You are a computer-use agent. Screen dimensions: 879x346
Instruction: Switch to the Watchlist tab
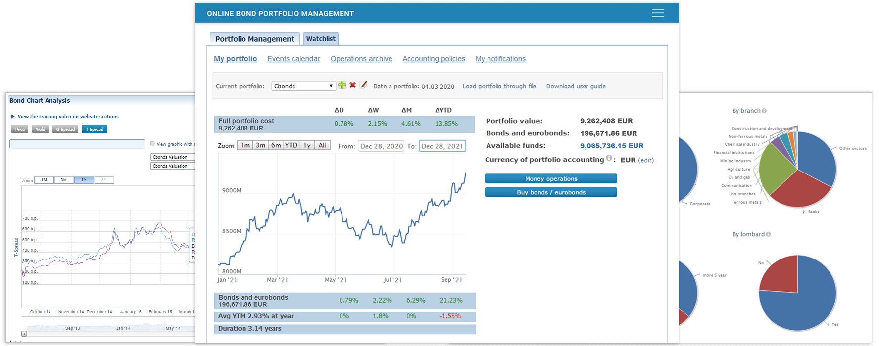click(321, 39)
